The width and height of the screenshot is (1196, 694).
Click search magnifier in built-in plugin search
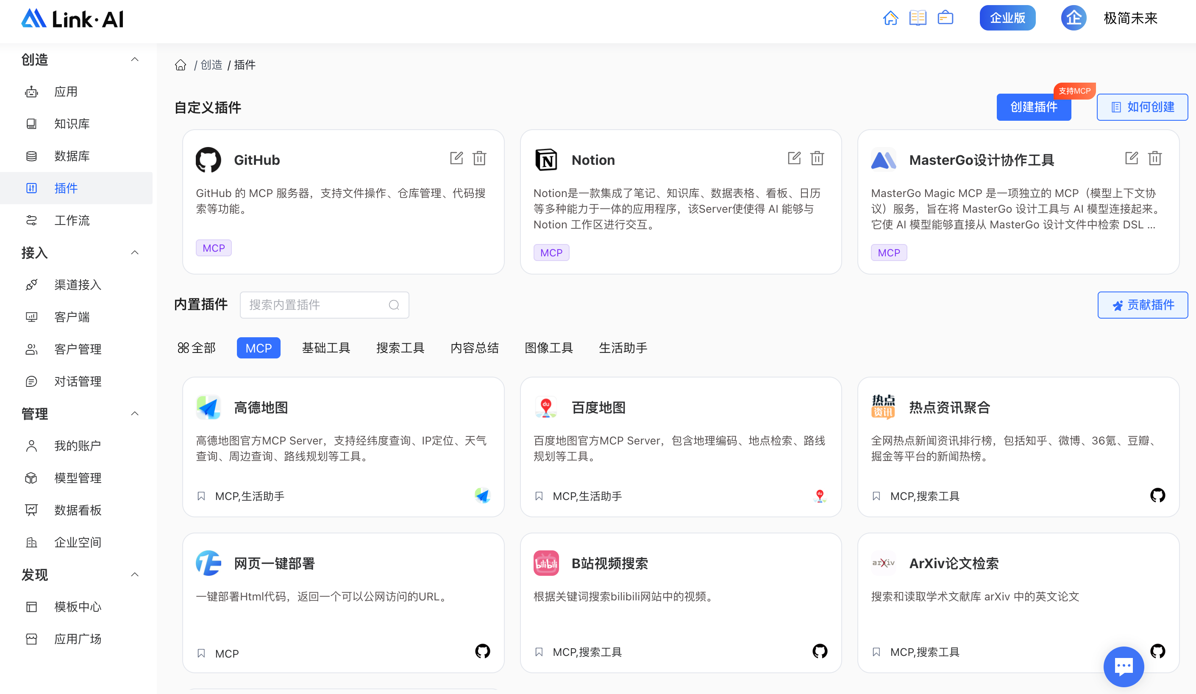coord(394,305)
